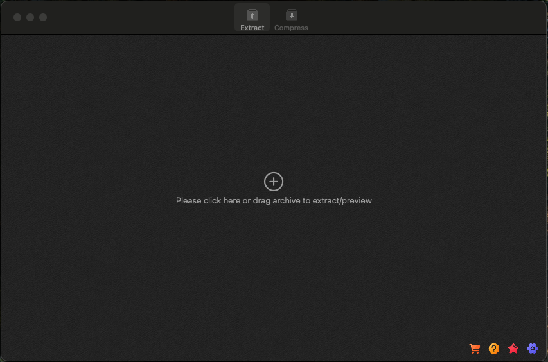The height and width of the screenshot is (362, 548).
Task: Open the shopping cart purchase icon
Action: (x=475, y=349)
